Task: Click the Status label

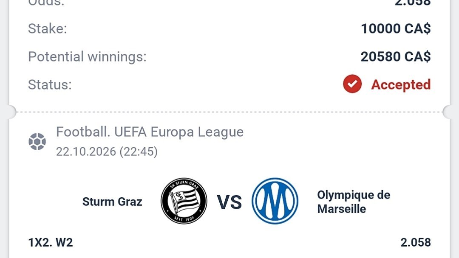Action: coord(50,85)
